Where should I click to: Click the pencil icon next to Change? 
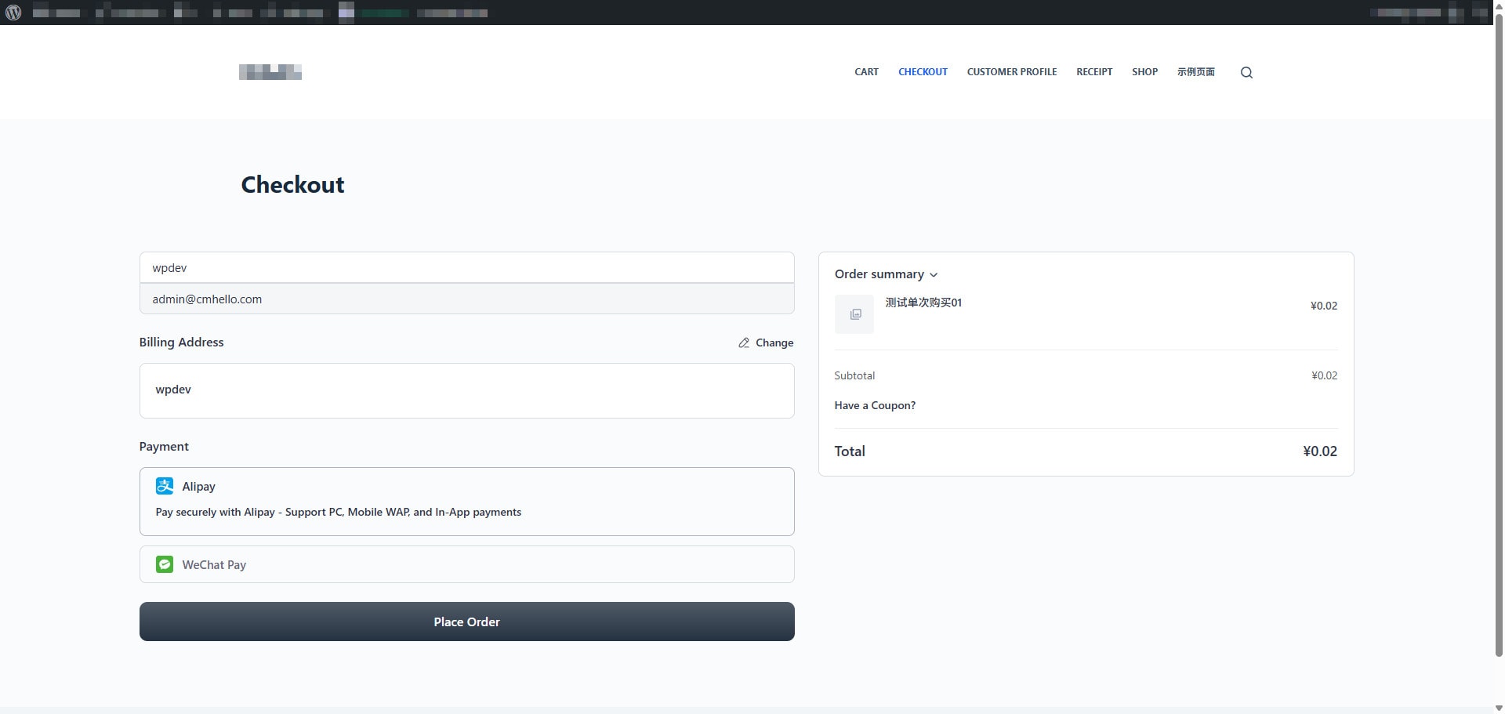point(744,343)
